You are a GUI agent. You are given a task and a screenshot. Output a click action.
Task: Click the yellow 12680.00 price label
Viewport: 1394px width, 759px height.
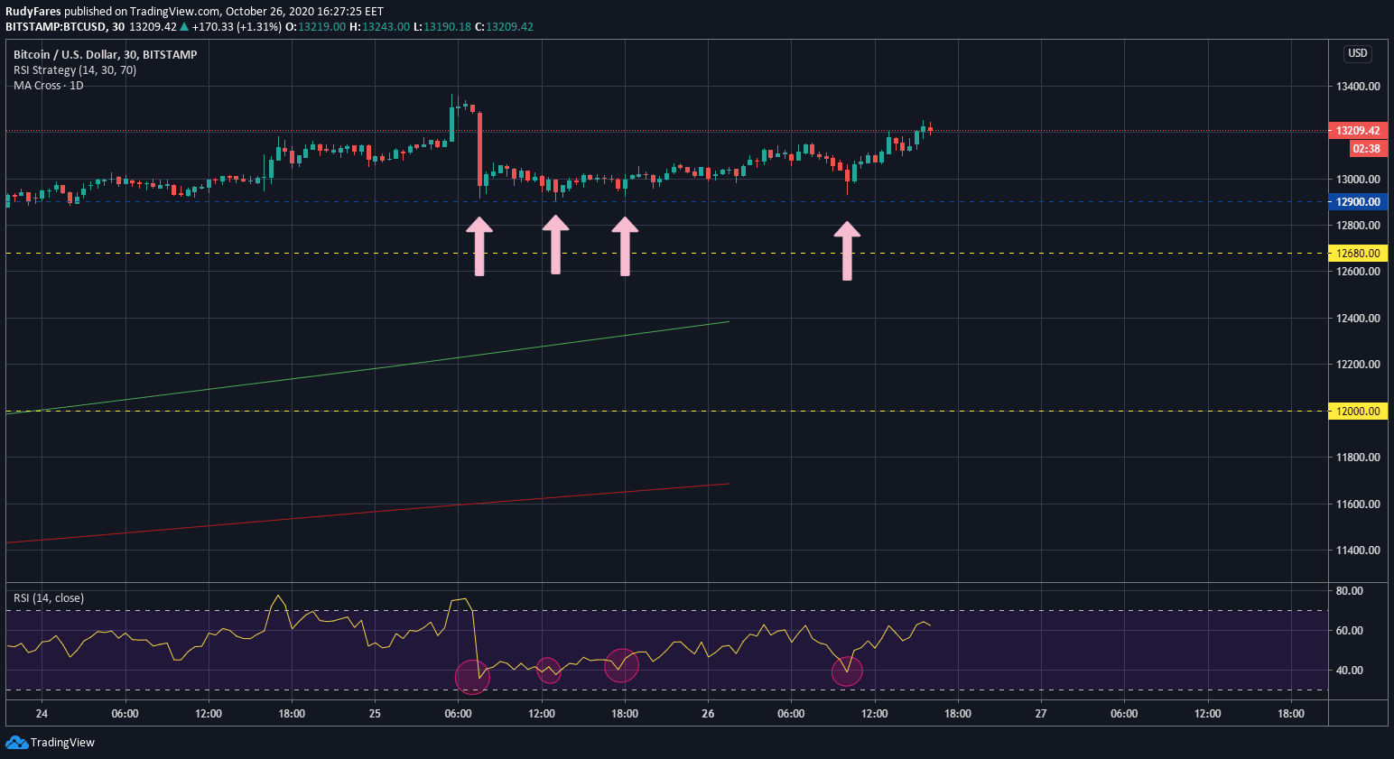1358,254
